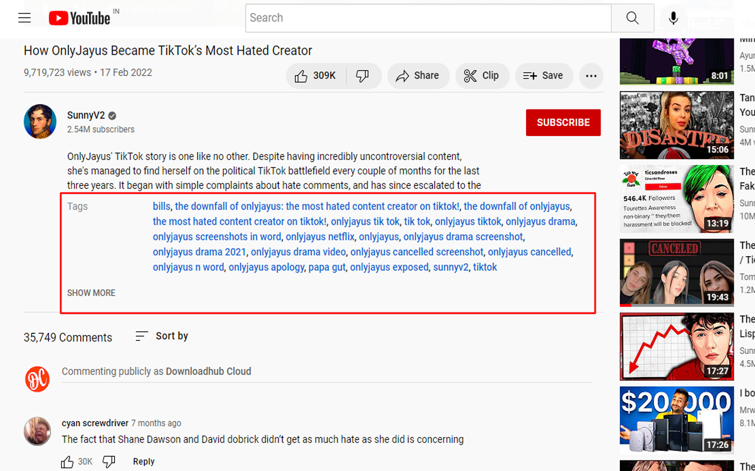Open 'onlyjayus screenshots in word' tag
This screenshot has height=471, width=755.
click(217, 237)
